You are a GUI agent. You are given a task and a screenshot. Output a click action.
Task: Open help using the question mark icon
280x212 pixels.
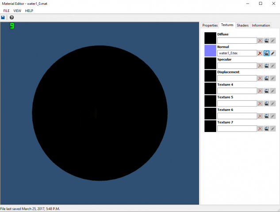point(12,17)
